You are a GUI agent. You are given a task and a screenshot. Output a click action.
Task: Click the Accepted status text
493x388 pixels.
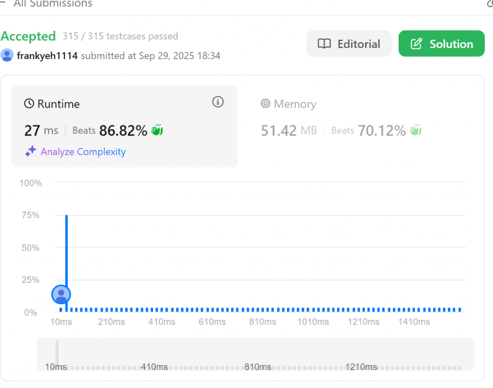28,36
